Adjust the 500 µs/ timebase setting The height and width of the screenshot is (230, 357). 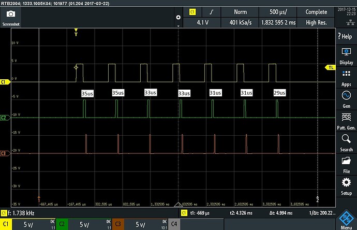278,12
